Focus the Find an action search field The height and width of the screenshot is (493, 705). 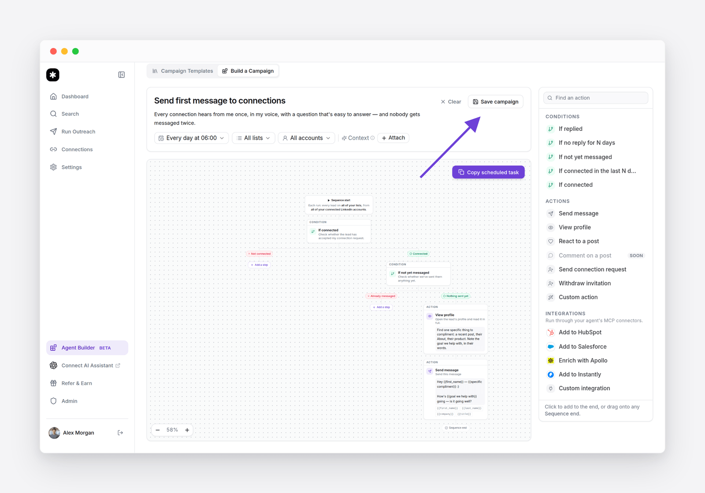click(x=596, y=98)
